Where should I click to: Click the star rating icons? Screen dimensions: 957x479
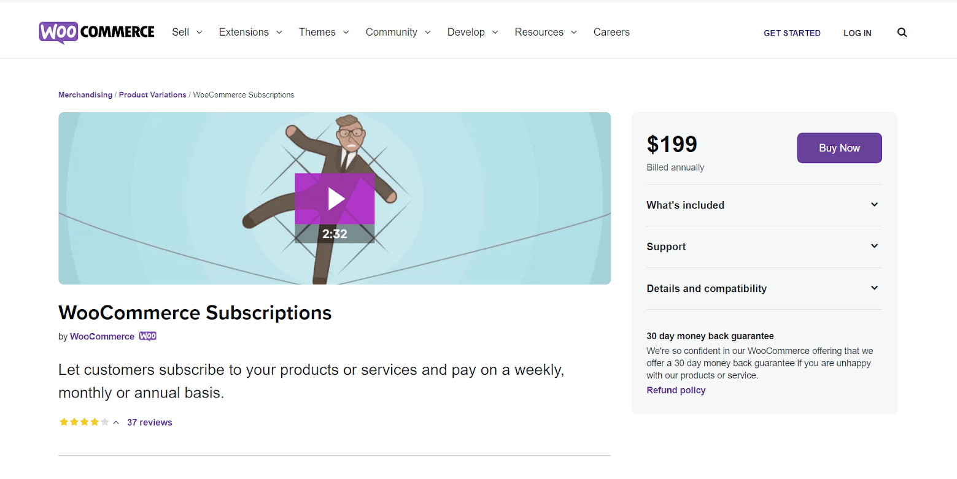tap(84, 422)
